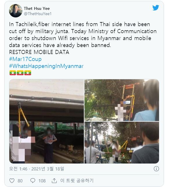Click the Twitter bird logo

tap(156, 8)
